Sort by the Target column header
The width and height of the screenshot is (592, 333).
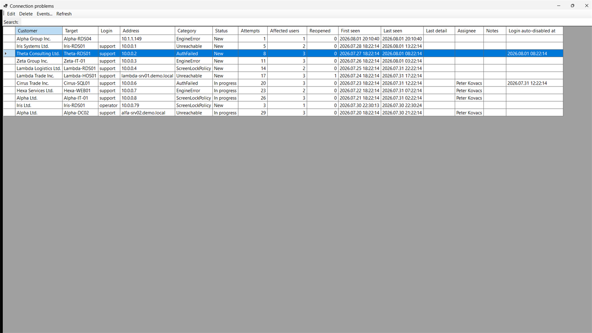coord(80,31)
